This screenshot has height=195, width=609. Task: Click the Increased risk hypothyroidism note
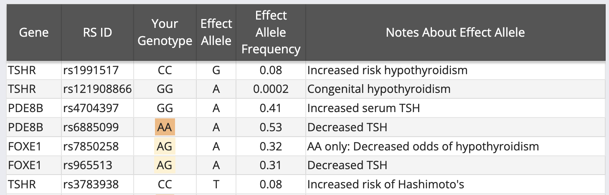pyautogui.click(x=387, y=70)
